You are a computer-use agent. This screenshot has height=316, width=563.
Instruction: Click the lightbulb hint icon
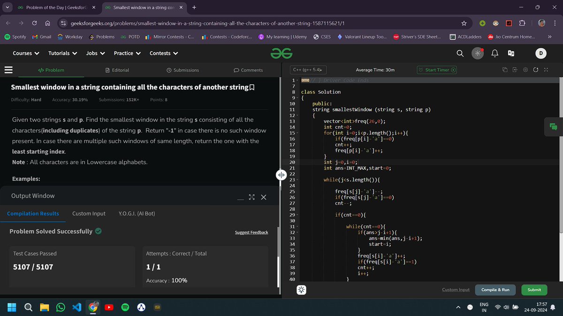301,290
